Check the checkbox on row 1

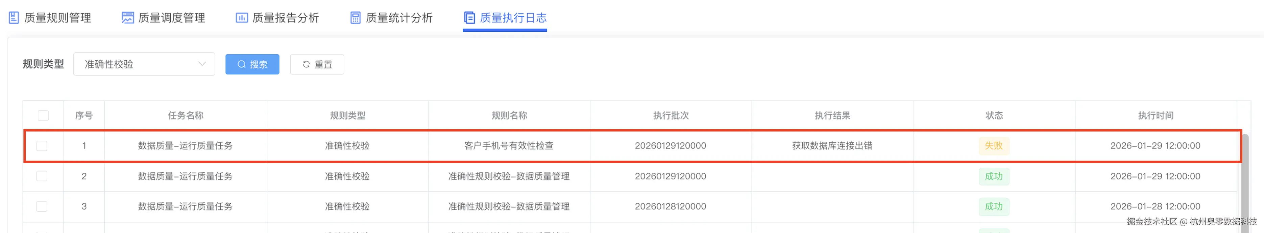coord(43,145)
